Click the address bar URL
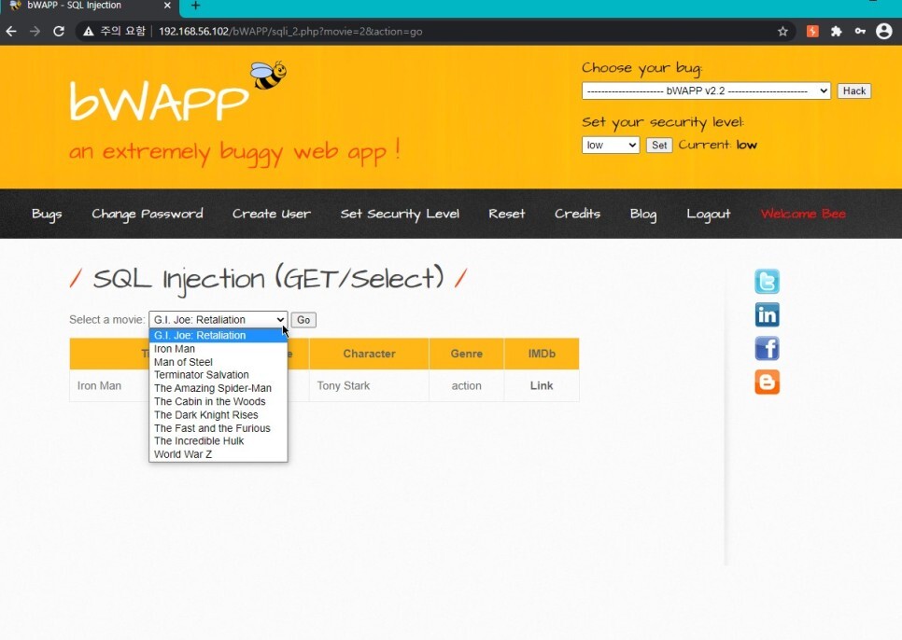The width and height of the screenshot is (902, 640). (x=290, y=32)
